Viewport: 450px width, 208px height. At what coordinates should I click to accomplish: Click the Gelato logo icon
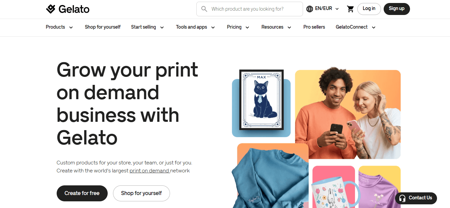point(51,9)
